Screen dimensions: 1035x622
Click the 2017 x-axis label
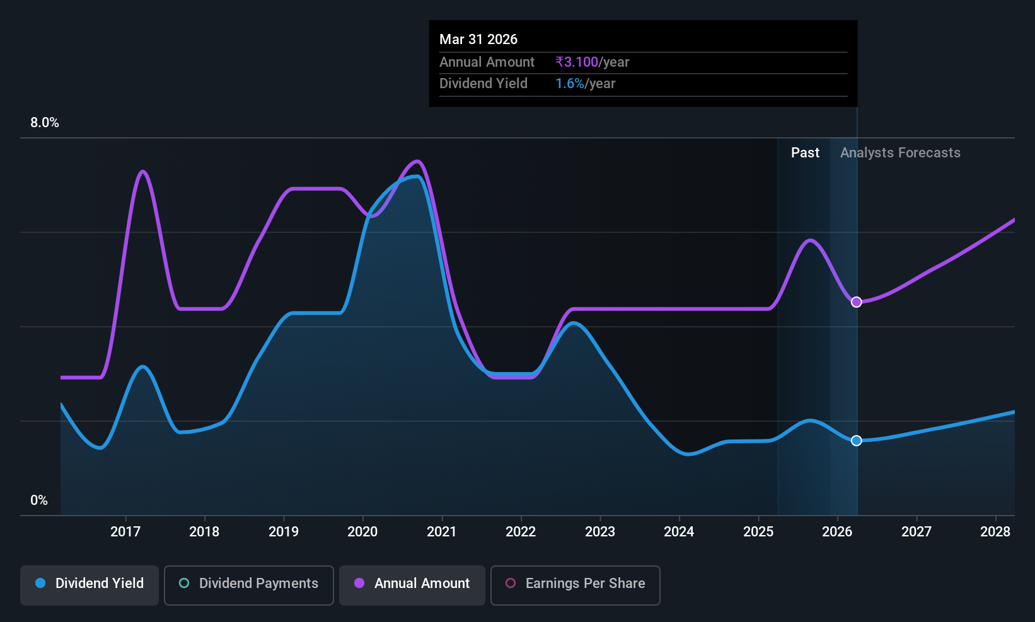click(x=125, y=532)
